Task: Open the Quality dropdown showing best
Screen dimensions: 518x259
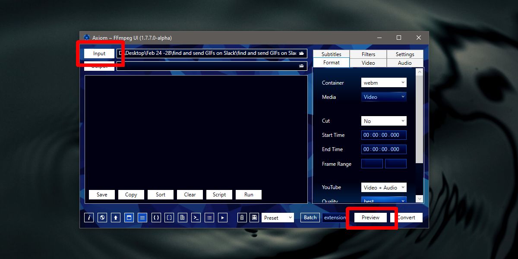Action: click(x=384, y=200)
